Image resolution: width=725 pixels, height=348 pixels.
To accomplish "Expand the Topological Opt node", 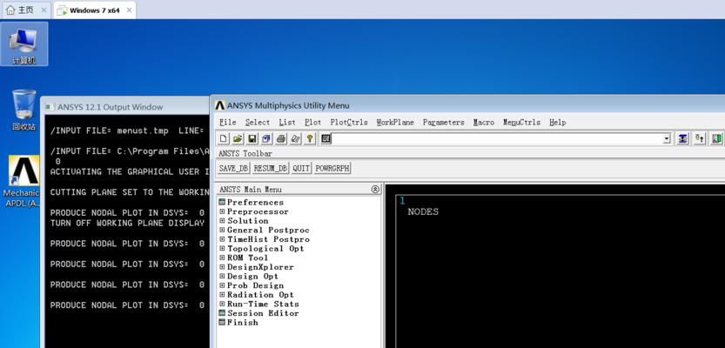I will (222, 249).
